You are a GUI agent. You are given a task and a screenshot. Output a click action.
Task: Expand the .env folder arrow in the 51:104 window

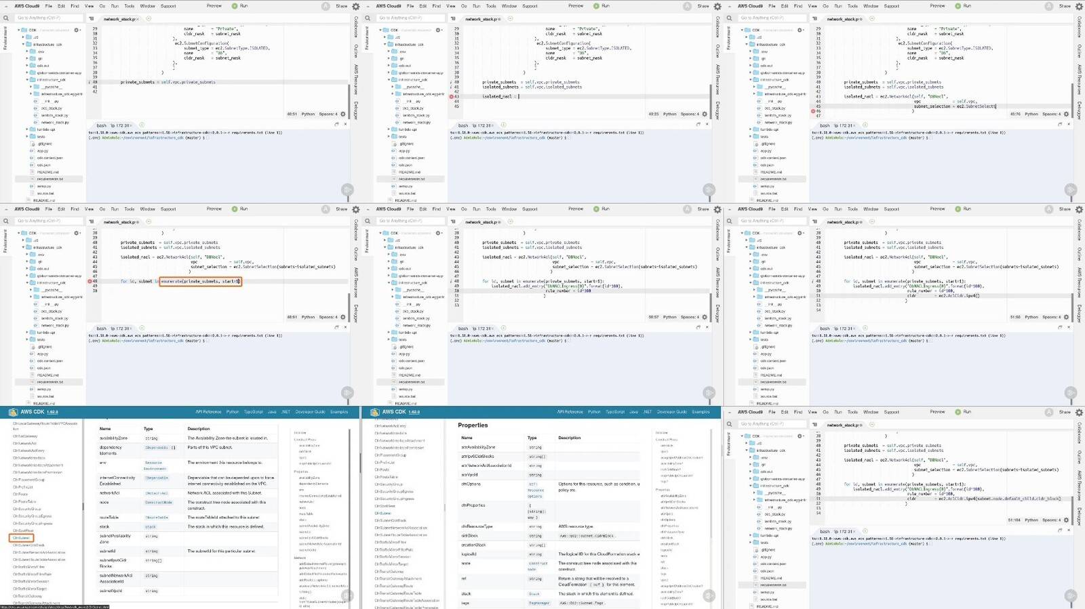coord(751,458)
